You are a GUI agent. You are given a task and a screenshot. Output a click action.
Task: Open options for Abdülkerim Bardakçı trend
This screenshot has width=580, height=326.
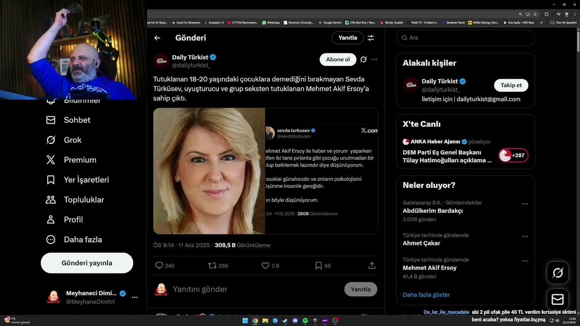point(525,204)
